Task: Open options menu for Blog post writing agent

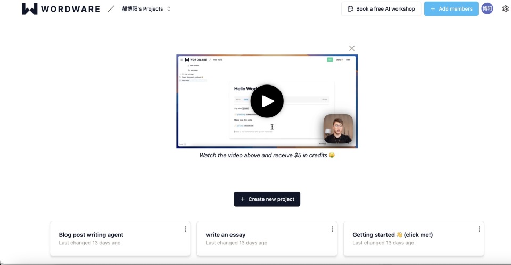Action: [x=185, y=229]
